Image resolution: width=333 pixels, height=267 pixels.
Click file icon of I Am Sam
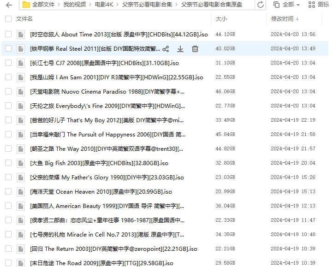pyautogui.click(x=21, y=77)
